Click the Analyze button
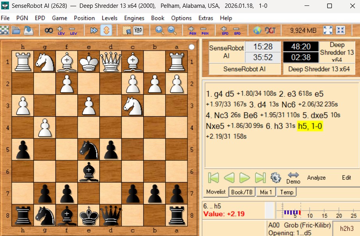This screenshot has height=236, width=360. pos(316,177)
